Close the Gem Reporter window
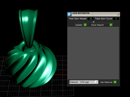Image resolution: width=130 pixels, height=97 pixels. click(x=118, y=14)
